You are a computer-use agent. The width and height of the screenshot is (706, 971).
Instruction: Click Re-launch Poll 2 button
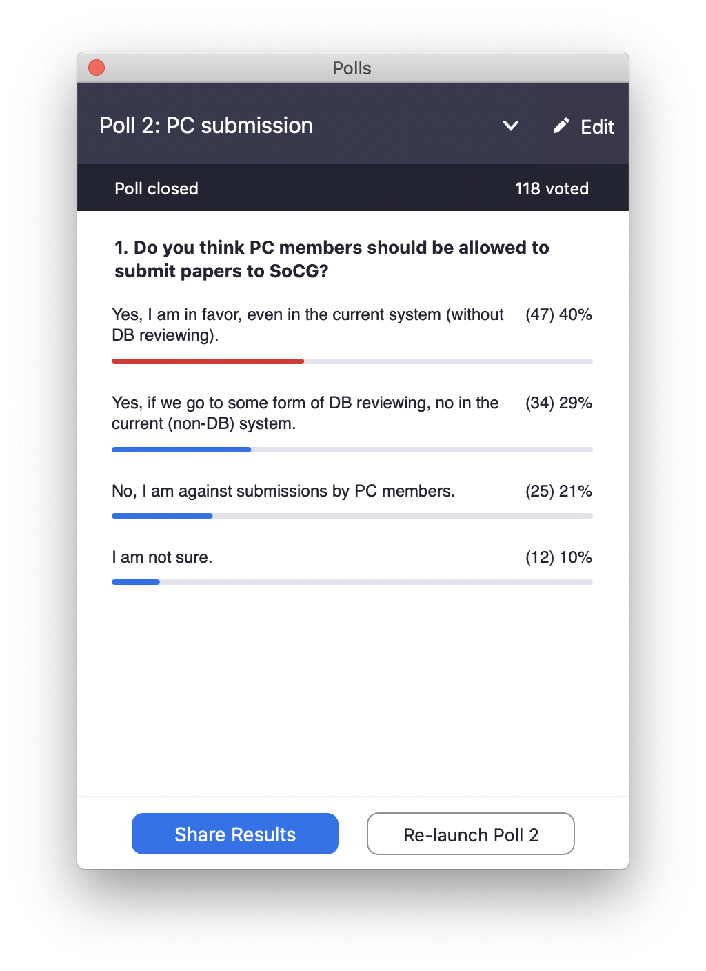[x=471, y=834]
